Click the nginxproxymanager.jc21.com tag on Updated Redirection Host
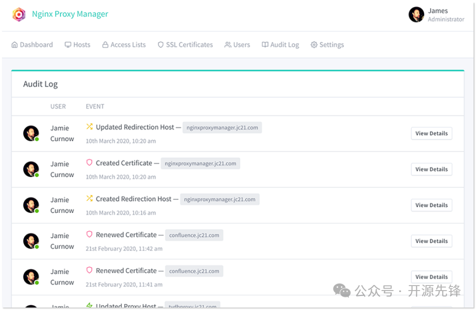The image size is (476, 310). point(222,128)
